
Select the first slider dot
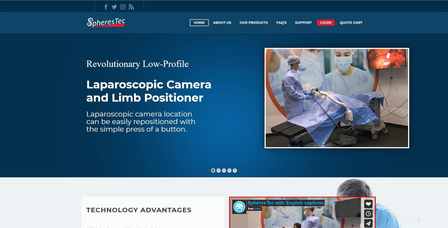[x=213, y=171]
